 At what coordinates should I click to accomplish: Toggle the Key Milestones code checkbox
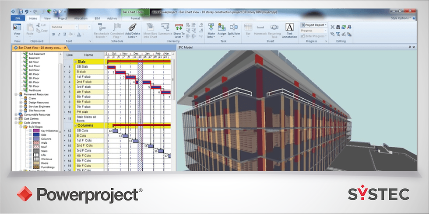point(30,131)
